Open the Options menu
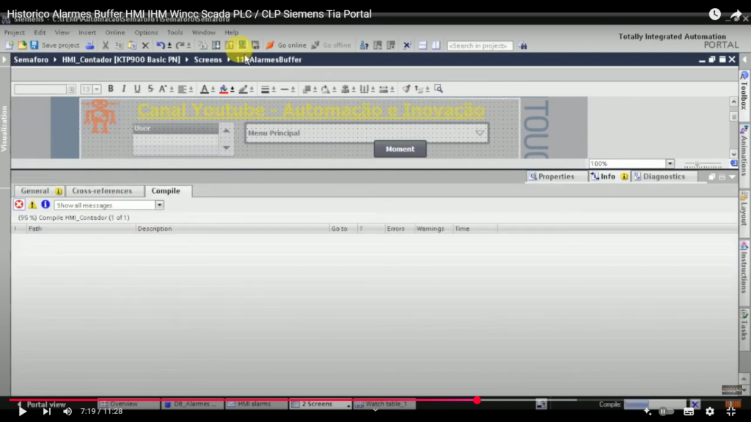Screen dimensions: 751x422 pyautogui.click(x=146, y=32)
